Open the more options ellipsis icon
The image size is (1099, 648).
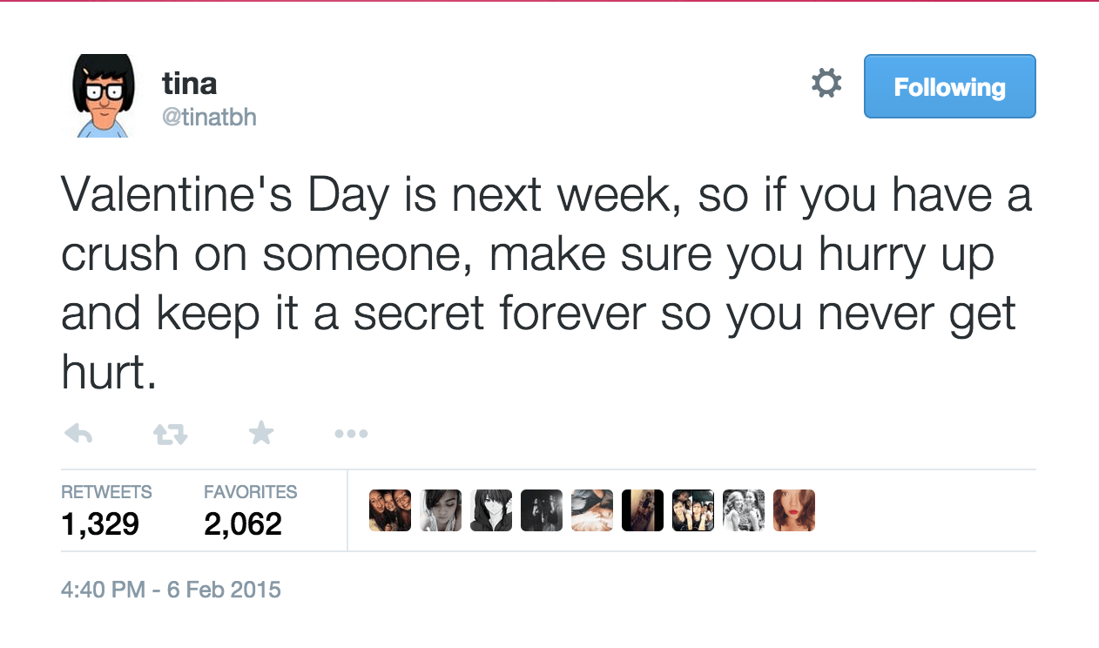pyautogui.click(x=351, y=433)
